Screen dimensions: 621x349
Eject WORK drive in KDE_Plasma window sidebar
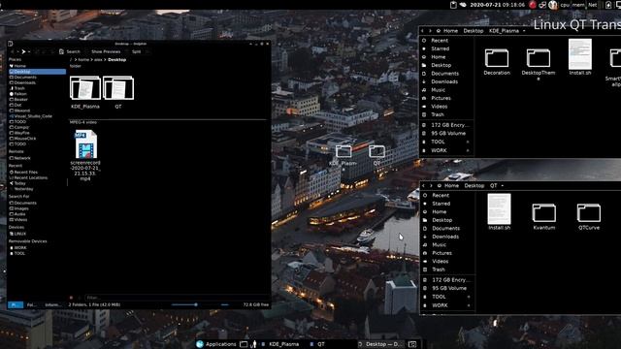pyautogui.click(x=468, y=150)
